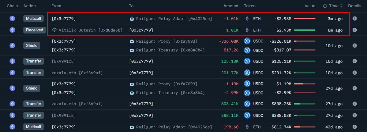The height and width of the screenshot is (132, 367).
Task: Click the Transfer tag on the 125.13K USDC row
Action: point(33,61)
